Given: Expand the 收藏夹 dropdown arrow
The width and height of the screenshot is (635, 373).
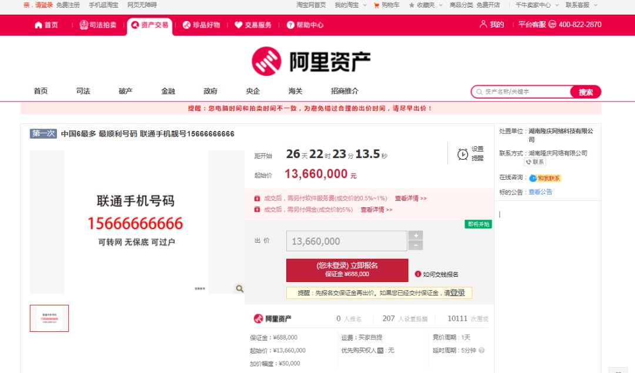Looking at the screenshot, I should point(440,5).
